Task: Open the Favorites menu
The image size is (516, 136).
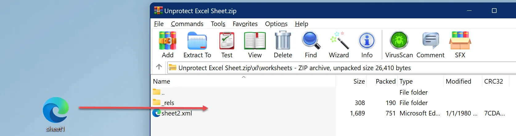Action: pyautogui.click(x=245, y=24)
